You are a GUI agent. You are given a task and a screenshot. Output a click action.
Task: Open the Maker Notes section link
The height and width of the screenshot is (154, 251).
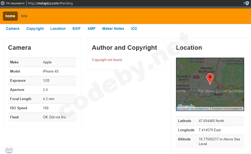tap(113, 29)
